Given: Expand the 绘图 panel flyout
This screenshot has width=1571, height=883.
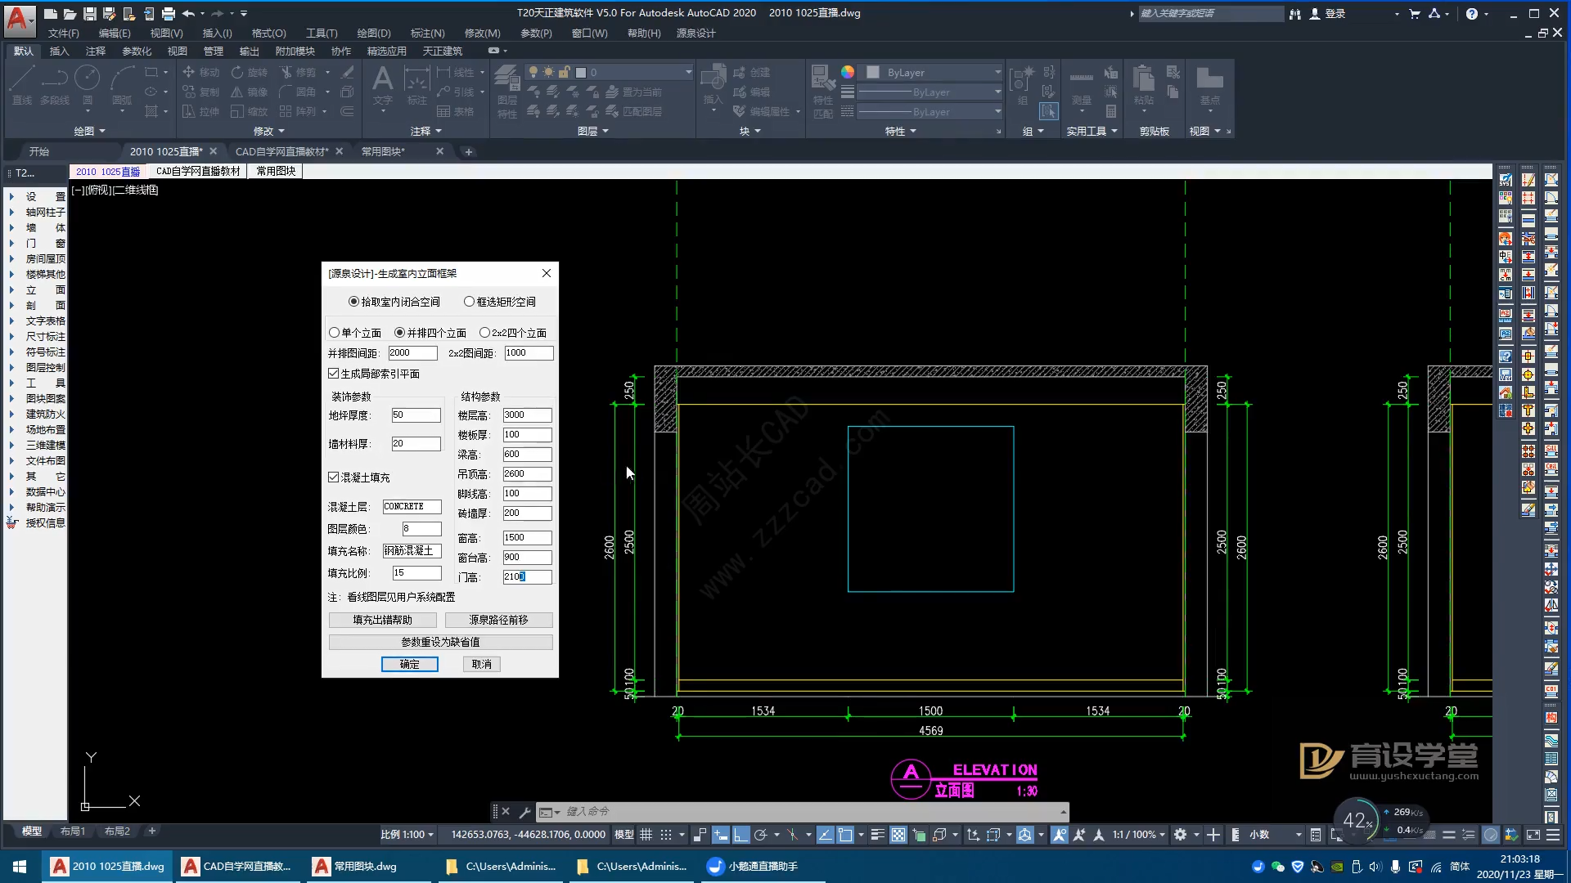Looking at the screenshot, I should (x=89, y=131).
